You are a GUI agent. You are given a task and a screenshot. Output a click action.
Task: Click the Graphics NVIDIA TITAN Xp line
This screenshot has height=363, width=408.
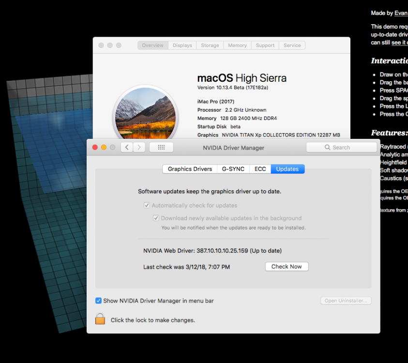pos(269,135)
